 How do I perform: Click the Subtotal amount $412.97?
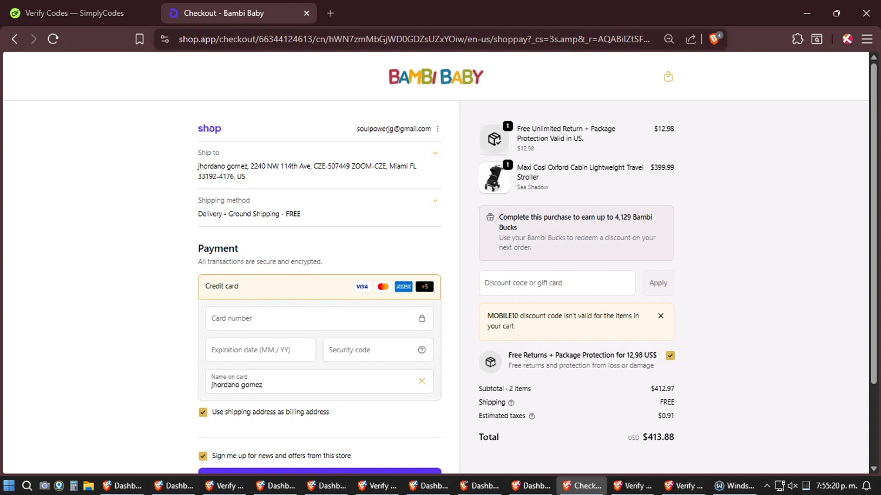pyautogui.click(x=663, y=389)
